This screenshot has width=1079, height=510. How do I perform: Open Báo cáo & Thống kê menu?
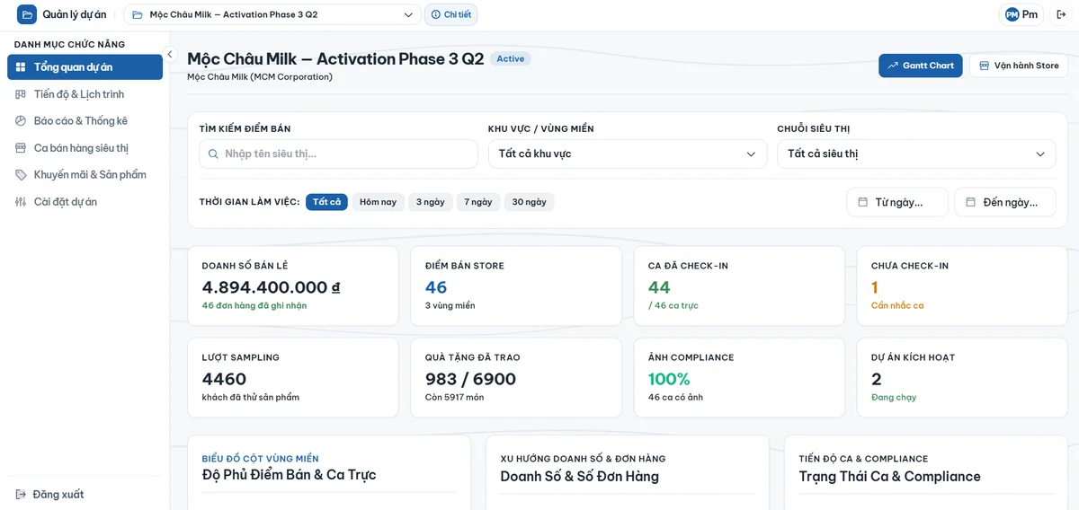[85, 121]
